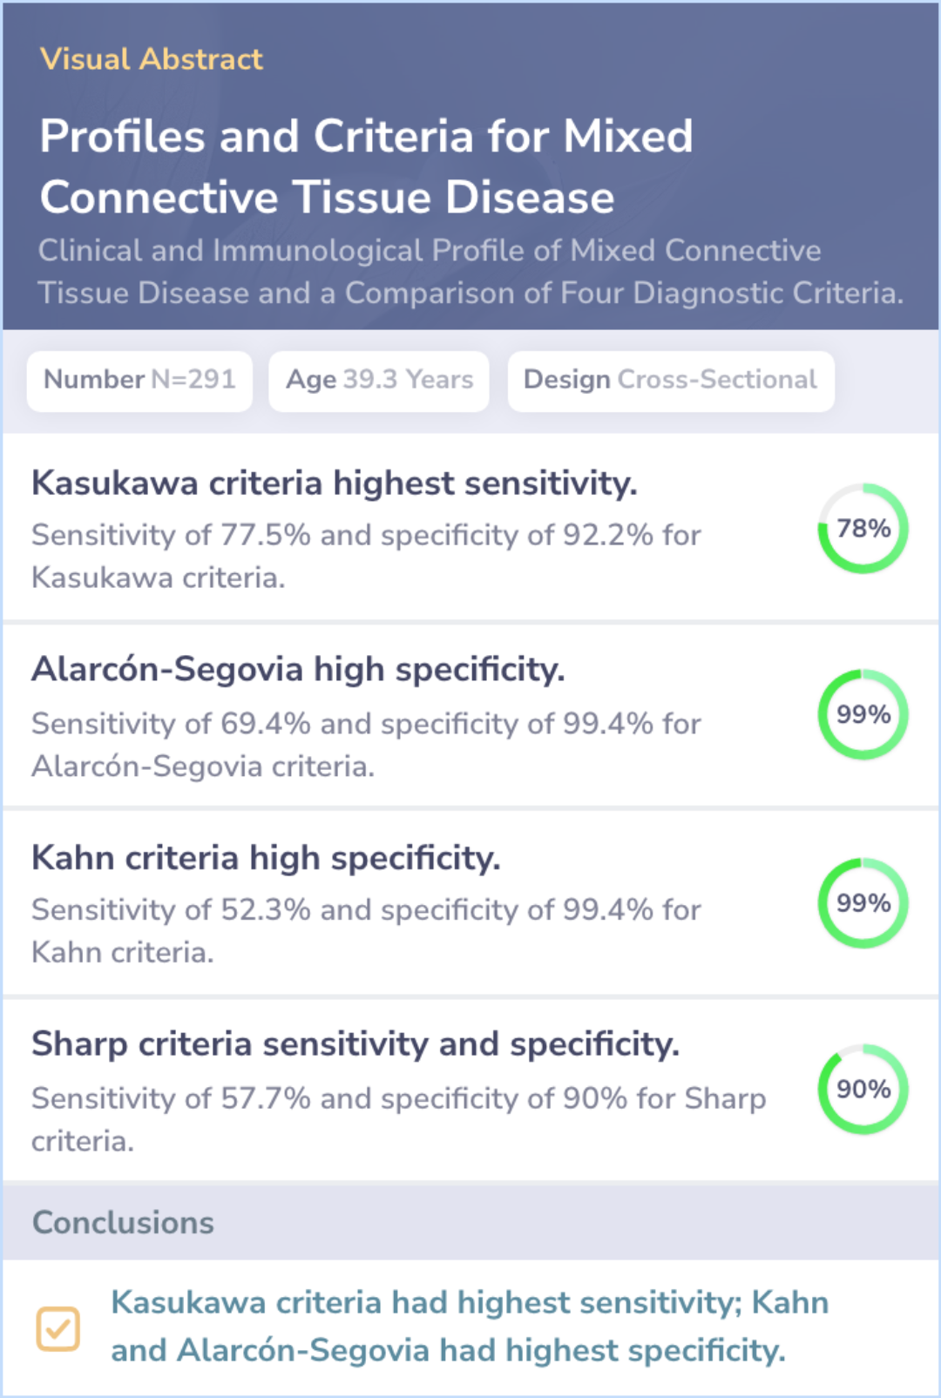
Task: Click the 57.7% sensitivity description for Sharp
Action: 398,1118
